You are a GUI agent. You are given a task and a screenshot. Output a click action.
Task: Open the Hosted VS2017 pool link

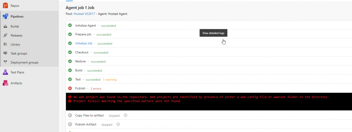pyautogui.click(x=85, y=14)
